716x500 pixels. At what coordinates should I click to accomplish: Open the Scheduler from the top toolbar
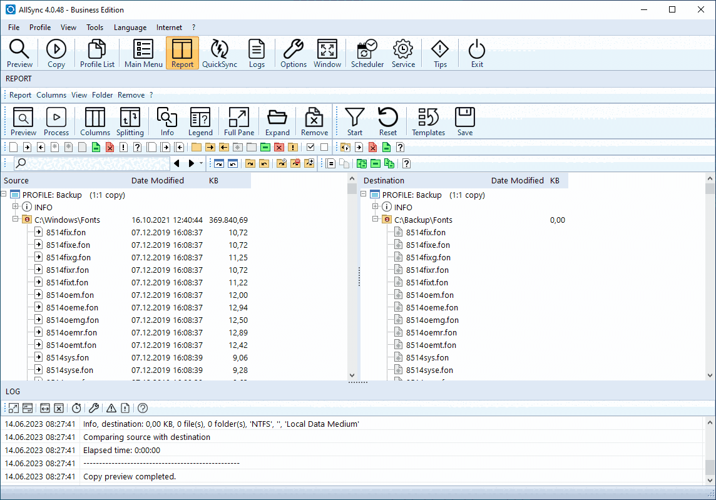(367, 53)
